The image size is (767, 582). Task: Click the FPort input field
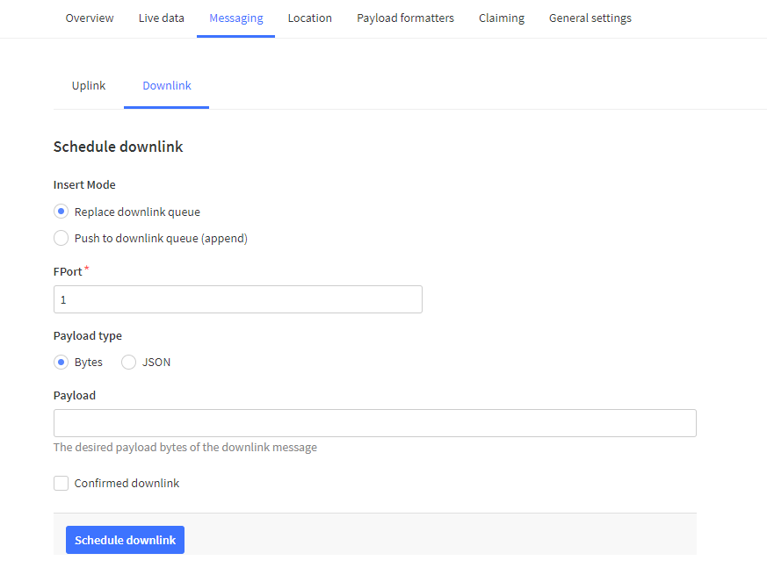point(237,299)
